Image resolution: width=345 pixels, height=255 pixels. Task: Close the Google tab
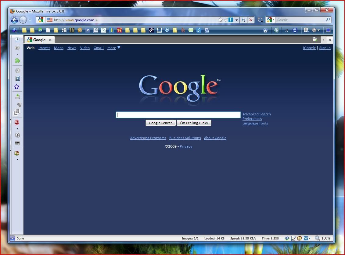(x=50, y=40)
